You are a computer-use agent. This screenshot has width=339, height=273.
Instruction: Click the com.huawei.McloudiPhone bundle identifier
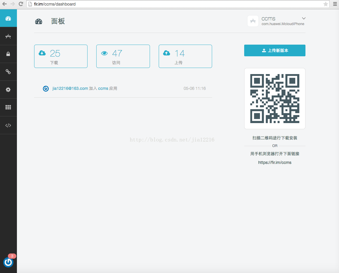coord(283,24)
